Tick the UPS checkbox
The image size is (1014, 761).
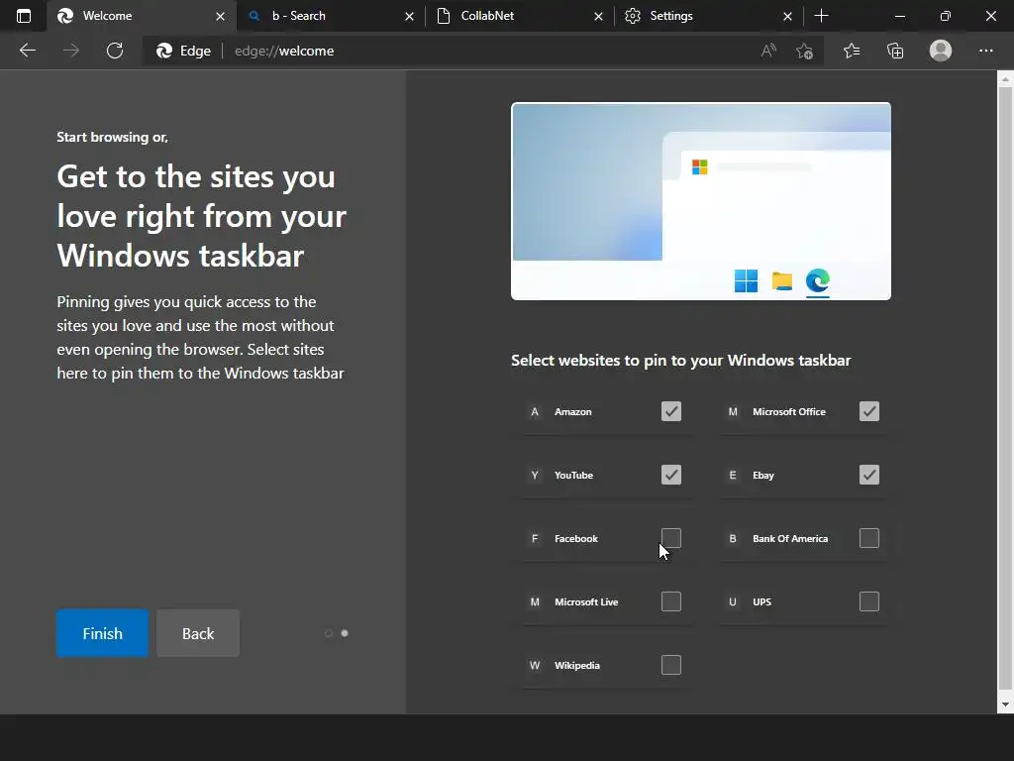pos(869,601)
